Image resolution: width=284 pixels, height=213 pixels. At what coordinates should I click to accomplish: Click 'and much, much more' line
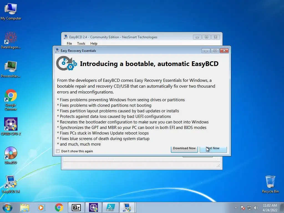pyautogui.click(x=79, y=144)
